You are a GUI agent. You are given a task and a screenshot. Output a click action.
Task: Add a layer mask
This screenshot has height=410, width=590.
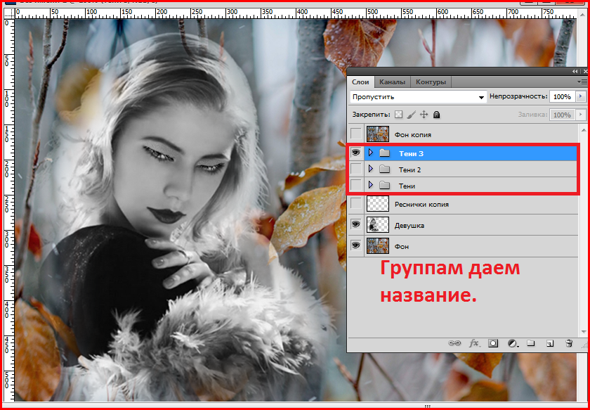click(x=493, y=343)
